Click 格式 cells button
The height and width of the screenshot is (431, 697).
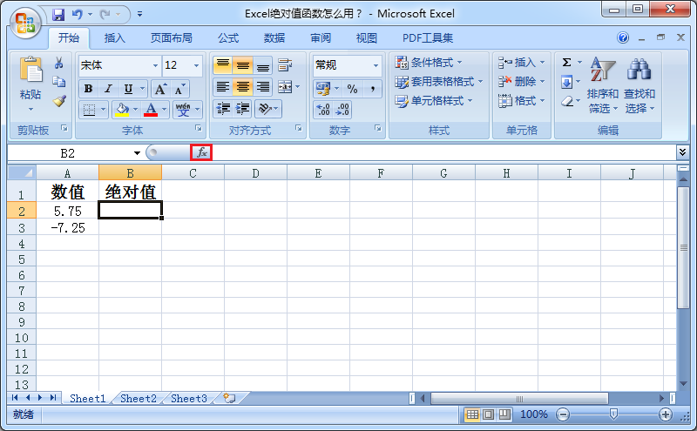tap(521, 101)
